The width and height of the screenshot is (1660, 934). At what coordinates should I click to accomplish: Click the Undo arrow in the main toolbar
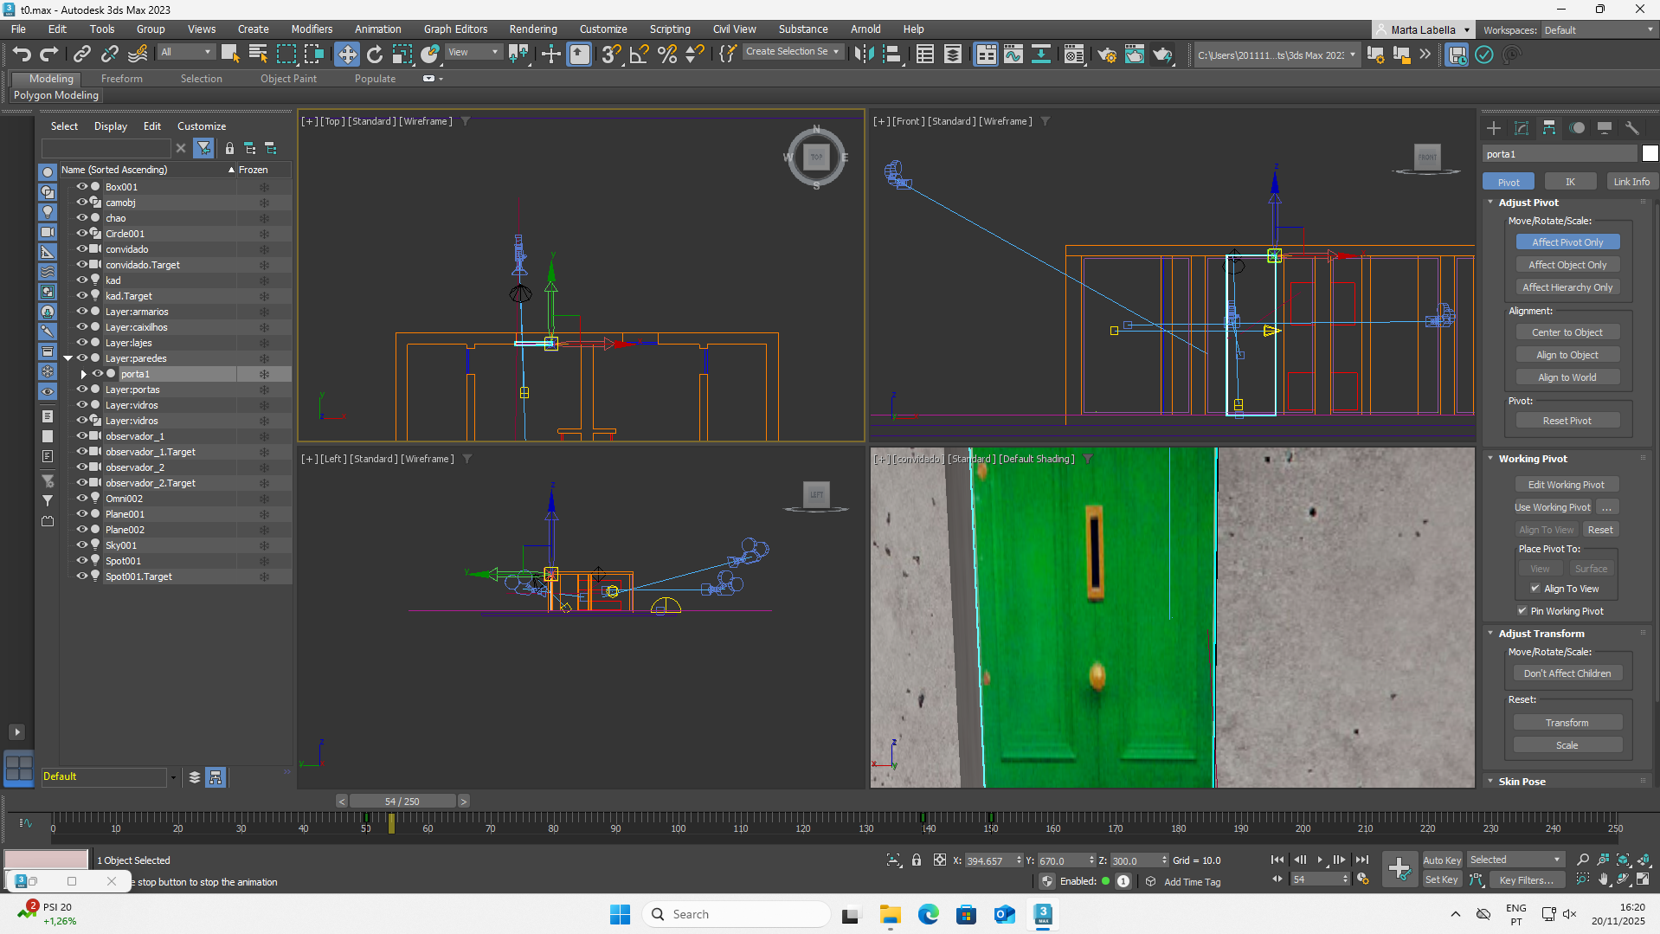(22, 55)
